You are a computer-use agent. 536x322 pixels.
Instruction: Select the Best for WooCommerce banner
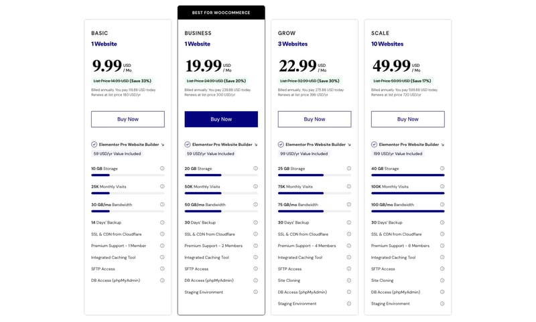[x=221, y=13]
